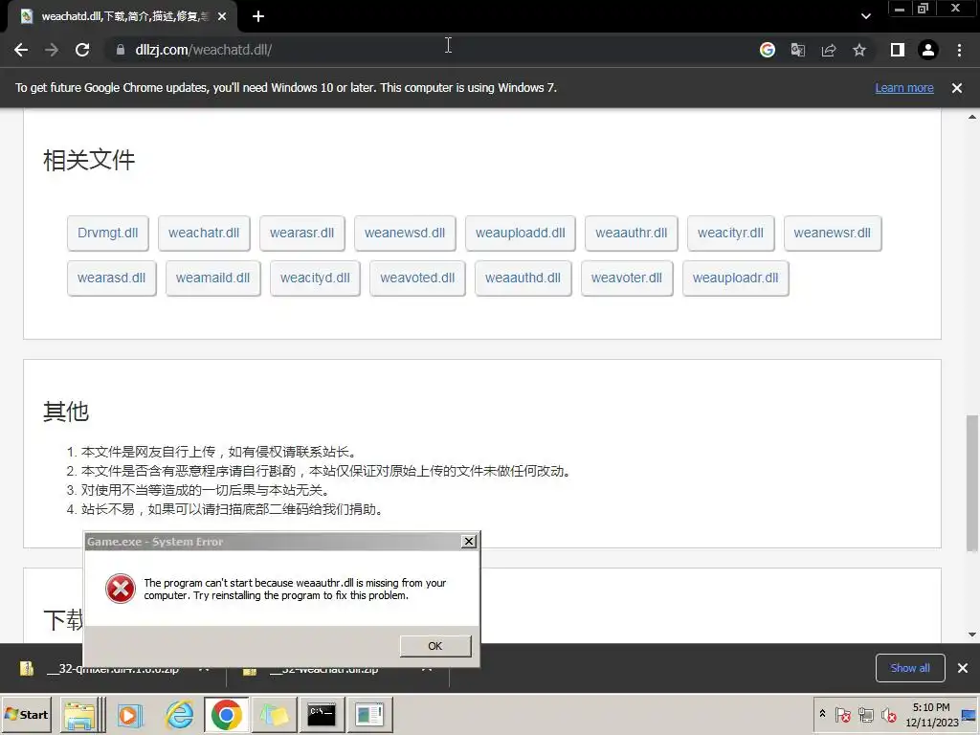Show hidden system tray icons
Image resolution: width=980 pixels, height=735 pixels.
pyautogui.click(x=822, y=714)
